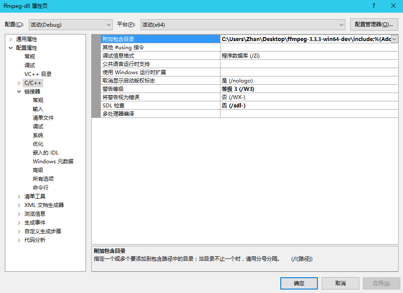Screen dimensions: 403x293
Task: Open dropdown arrow for 附加包含目录 value
Action: [394, 39]
